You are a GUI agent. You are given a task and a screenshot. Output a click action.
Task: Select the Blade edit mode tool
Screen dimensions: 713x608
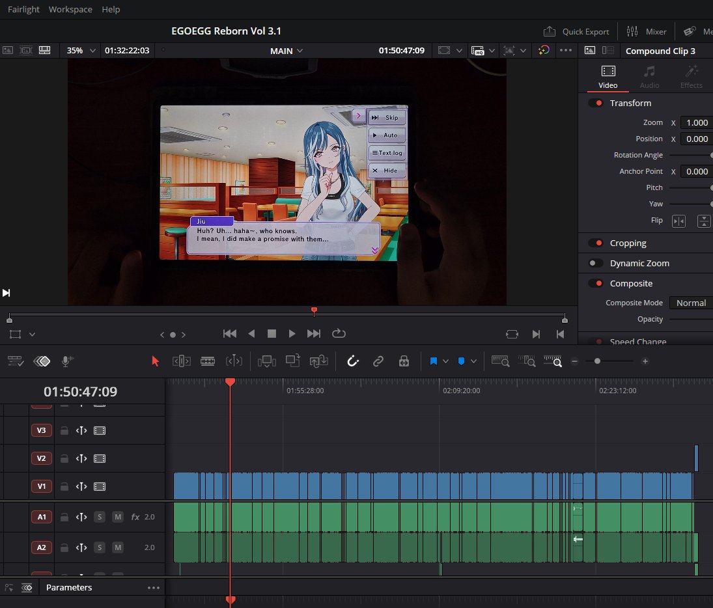[x=207, y=361]
